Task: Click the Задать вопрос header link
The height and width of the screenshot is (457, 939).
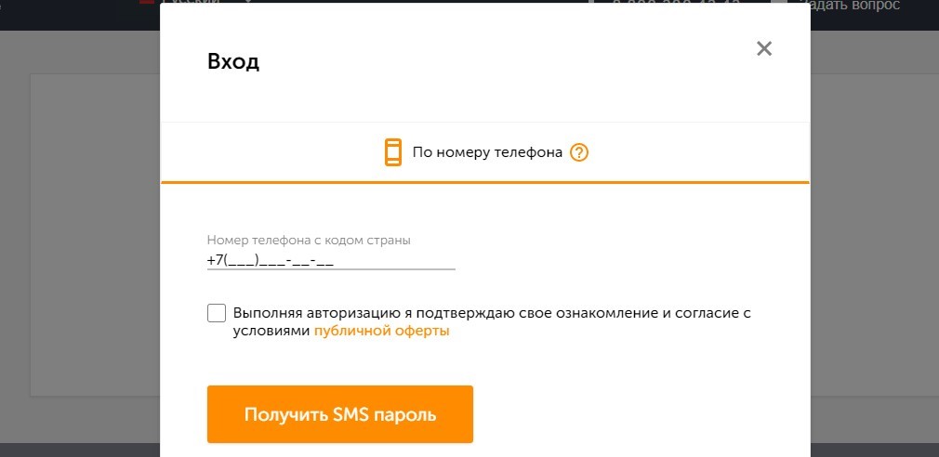Action: [x=853, y=5]
